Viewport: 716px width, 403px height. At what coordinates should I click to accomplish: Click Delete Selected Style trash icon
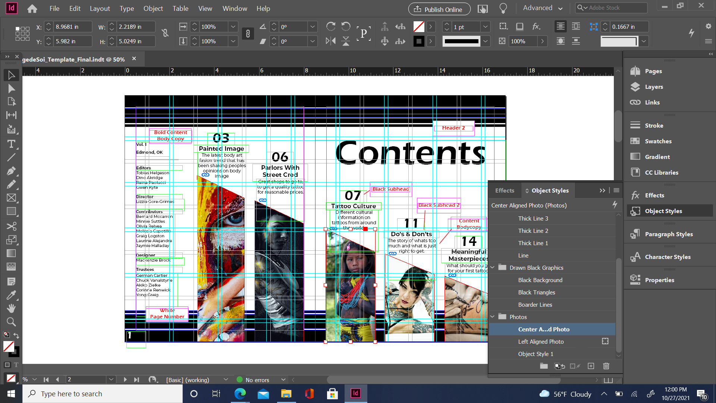[606, 366]
